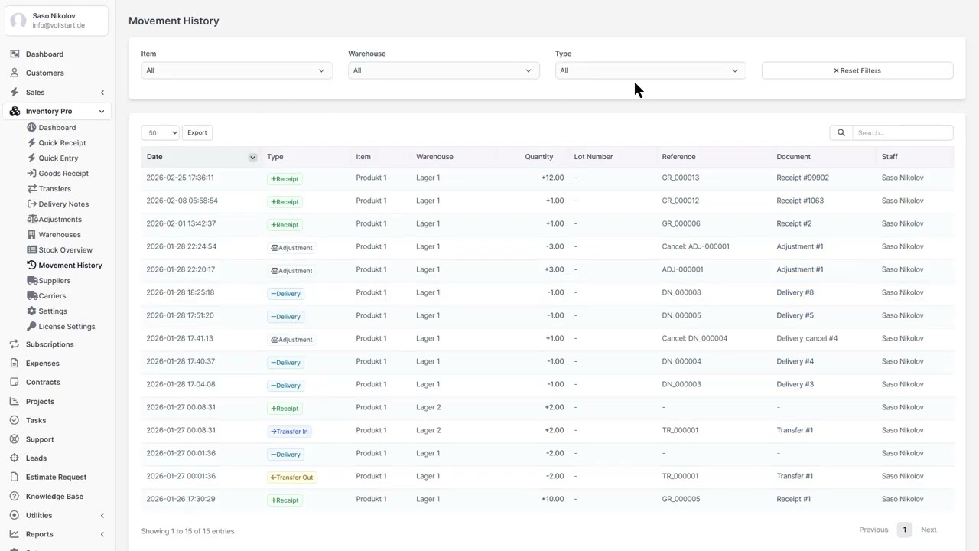Click the Search input field
The height and width of the screenshot is (551, 979).
coord(903,132)
